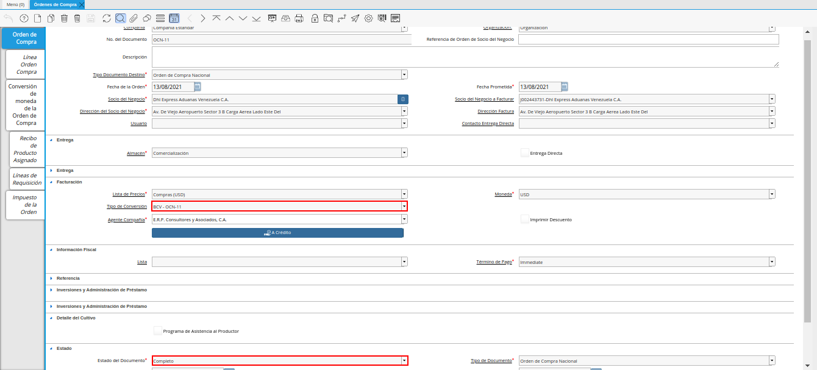Open the calendar picker for Fecha de la Orden
Image resolution: width=817 pixels, height=370 pixels.
point(198,87)
